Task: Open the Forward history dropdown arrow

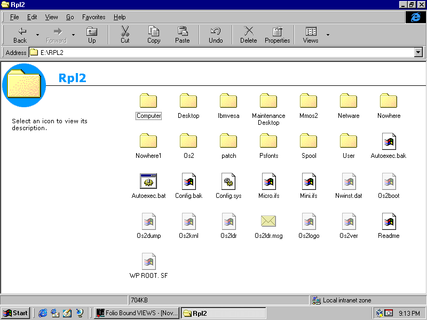Action: 73,35
